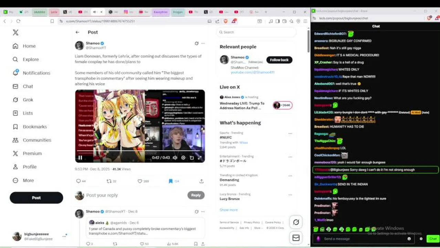Expand the More menu in the sidebar
440x248 pixels.
pos(23,180)
